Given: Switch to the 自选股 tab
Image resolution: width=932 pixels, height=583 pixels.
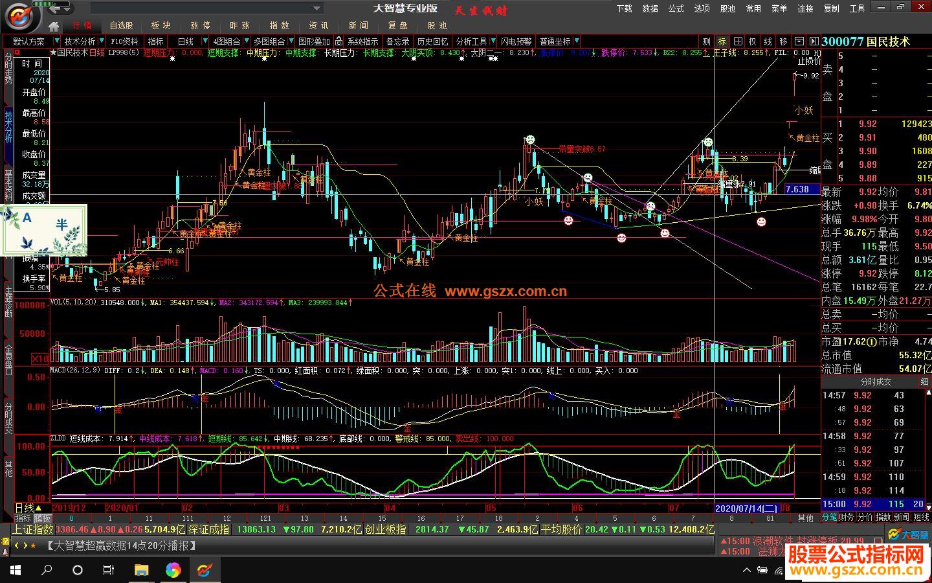Looking at the screenshot, I should [121, 26].
